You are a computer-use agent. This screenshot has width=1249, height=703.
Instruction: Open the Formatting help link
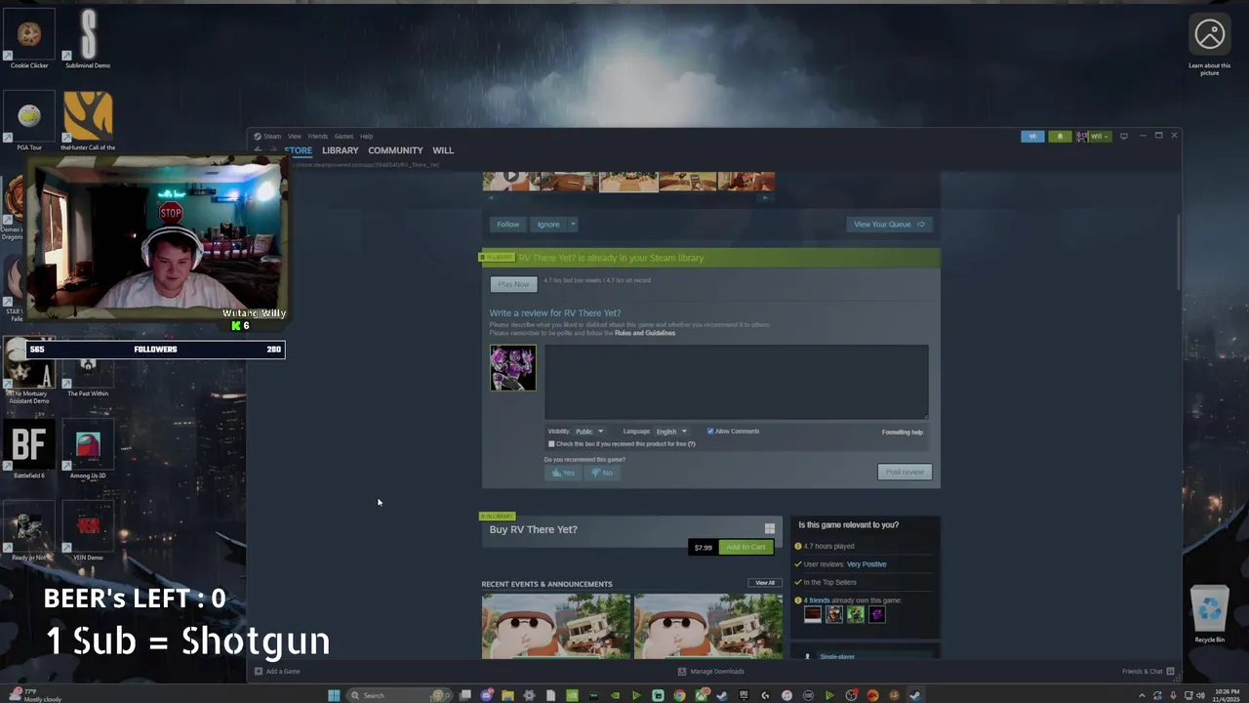click(x=903, y=432)
